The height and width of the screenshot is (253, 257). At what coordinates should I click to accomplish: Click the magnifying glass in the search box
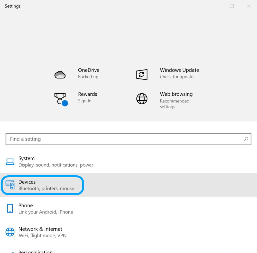click(x=246, y=139)
